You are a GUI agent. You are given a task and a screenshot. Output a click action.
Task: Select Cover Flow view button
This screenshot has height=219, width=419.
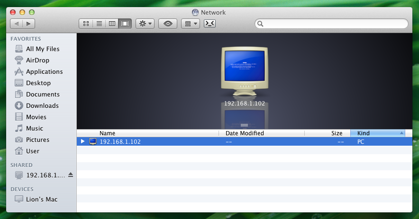(x=125, y=24)
